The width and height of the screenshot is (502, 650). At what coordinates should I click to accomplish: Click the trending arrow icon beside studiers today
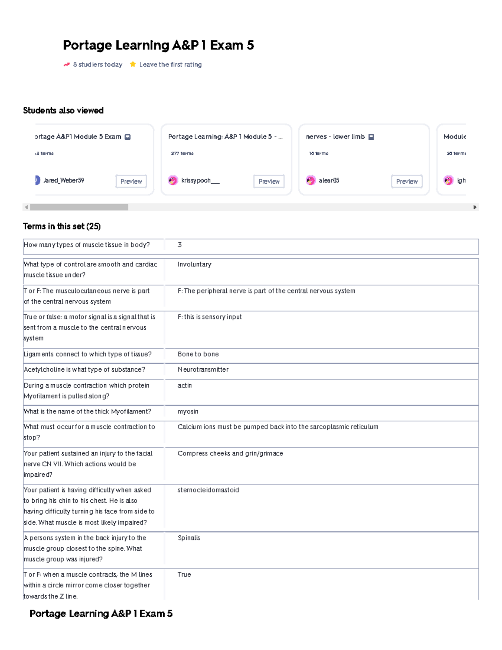(67, 64)
